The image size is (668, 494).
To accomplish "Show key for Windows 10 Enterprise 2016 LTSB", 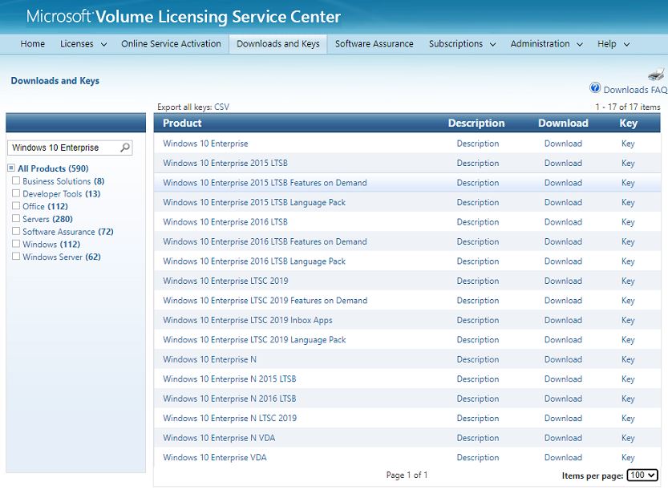I will click(x=628, y=222).
